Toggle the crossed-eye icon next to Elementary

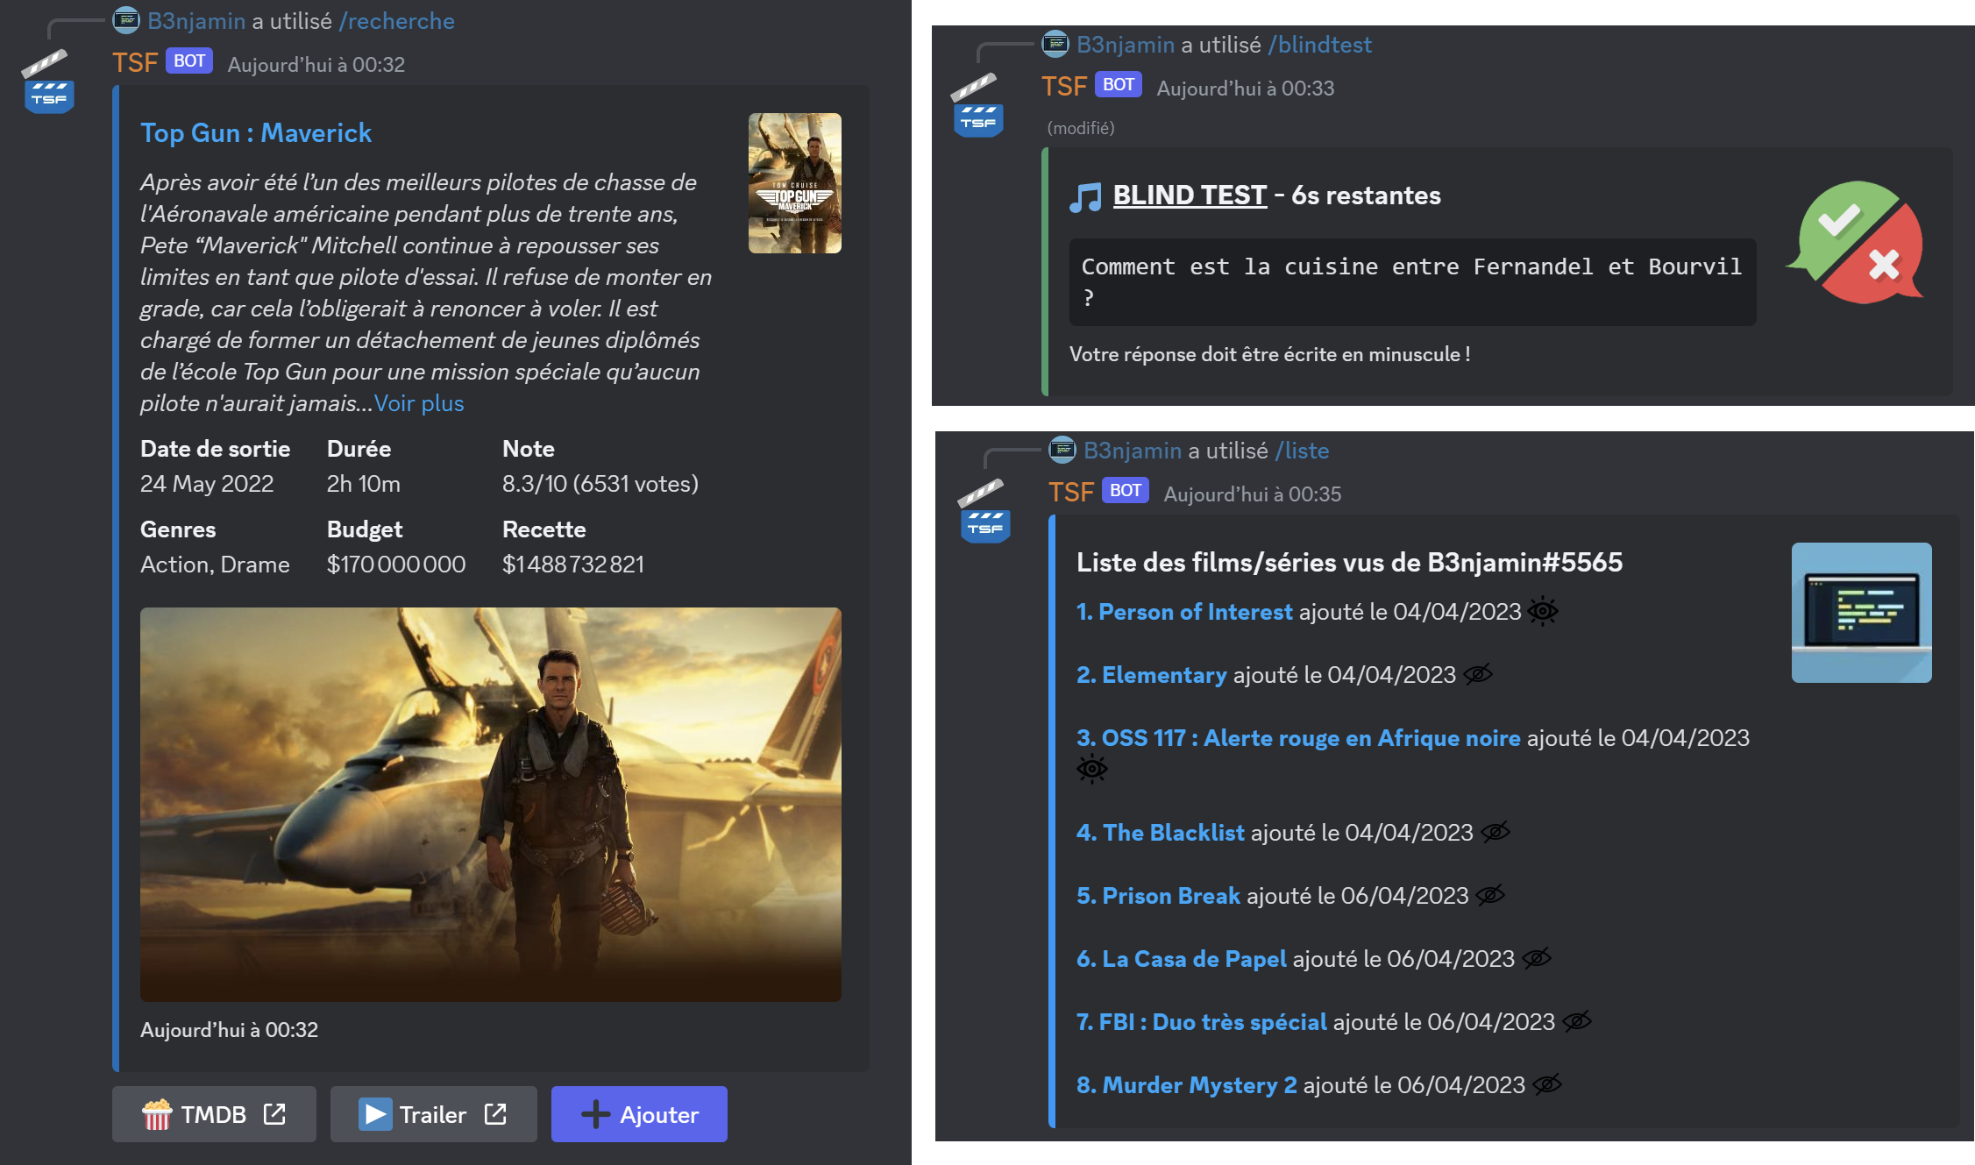(x=1478, y=674)
